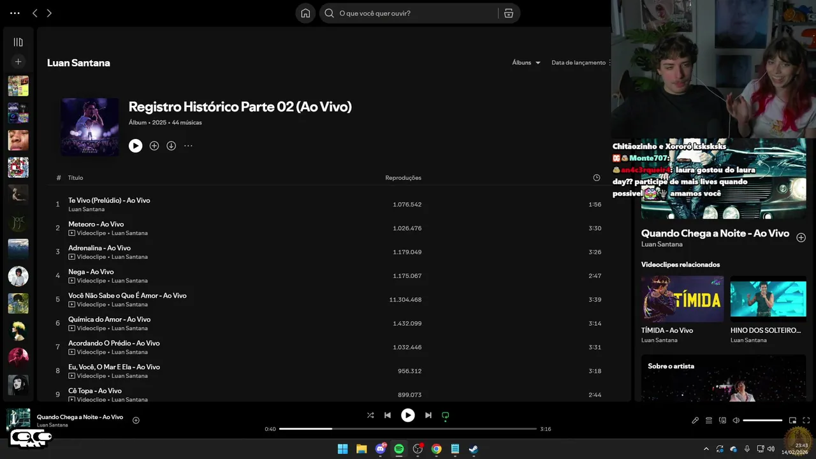The image size is (816, 459).
Task: Show lyrics with the microphone icon
Action: click(696, 421)
